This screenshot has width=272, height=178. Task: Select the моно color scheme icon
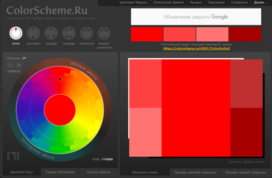[x=16, y=33]
